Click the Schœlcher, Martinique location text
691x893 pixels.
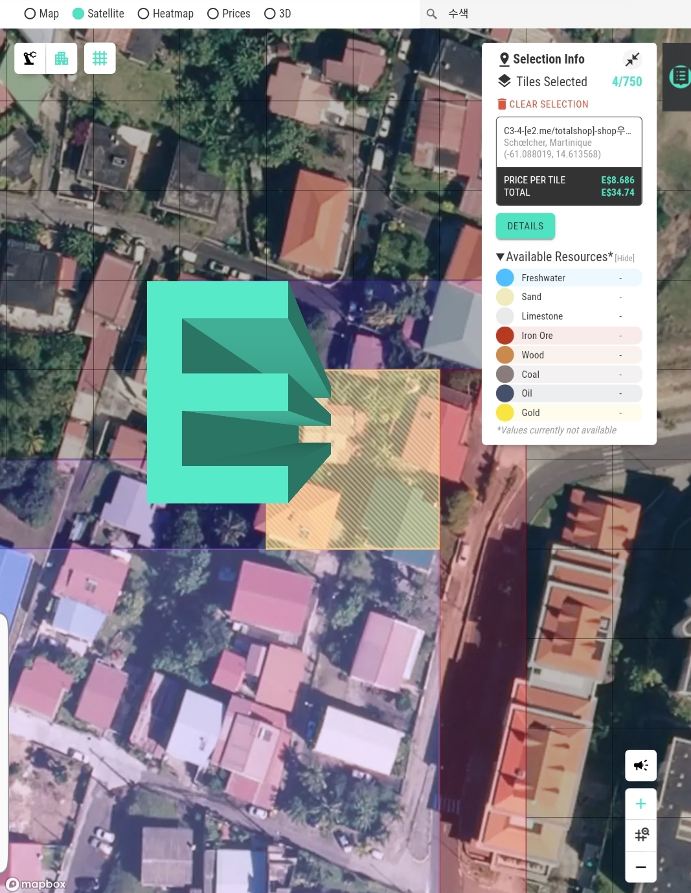548,143
